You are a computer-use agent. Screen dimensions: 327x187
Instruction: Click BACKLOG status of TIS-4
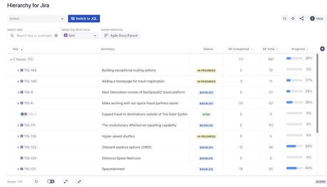click(x=206, y=92)
